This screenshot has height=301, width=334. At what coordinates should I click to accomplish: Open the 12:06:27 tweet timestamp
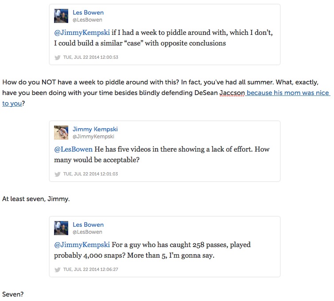pos(91,269)
